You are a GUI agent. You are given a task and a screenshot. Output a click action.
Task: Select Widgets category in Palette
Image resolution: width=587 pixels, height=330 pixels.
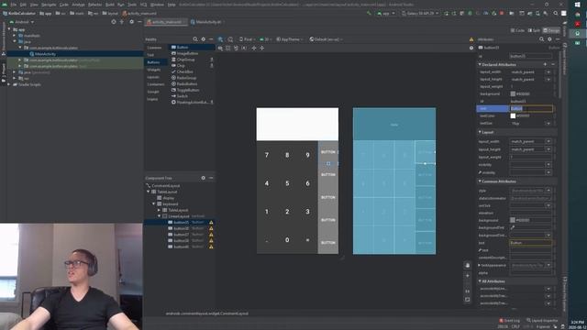[153, 70]
